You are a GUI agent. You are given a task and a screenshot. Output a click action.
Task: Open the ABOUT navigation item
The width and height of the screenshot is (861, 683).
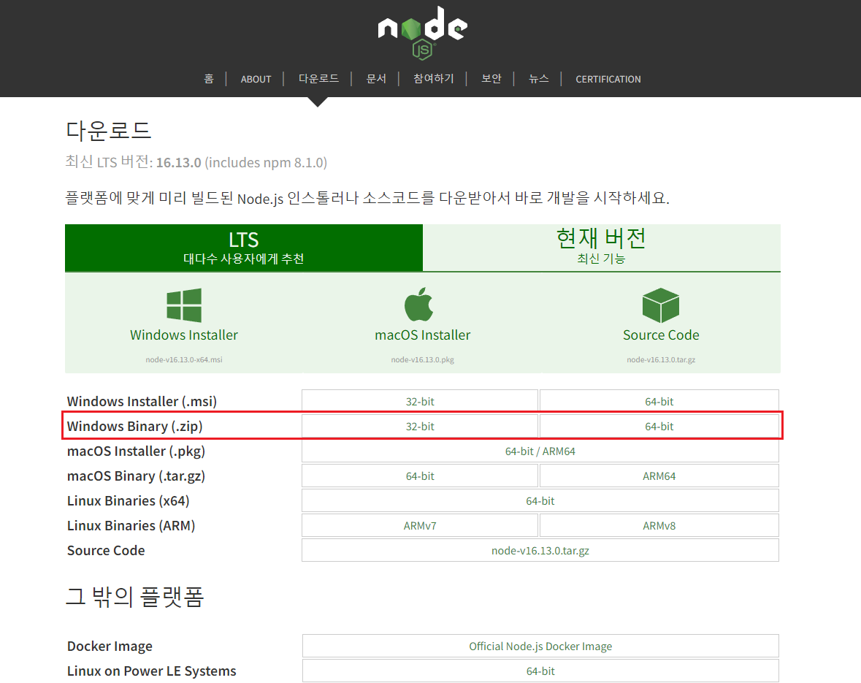point(256,79)
